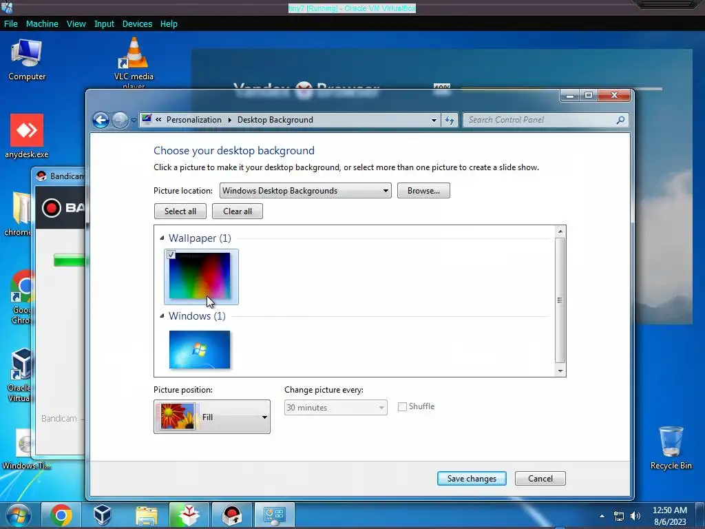The height and width of the screenshot is (529, 705).
Task: Open the recent pages dropdown arrow
Action: click(x=134, y=120)
